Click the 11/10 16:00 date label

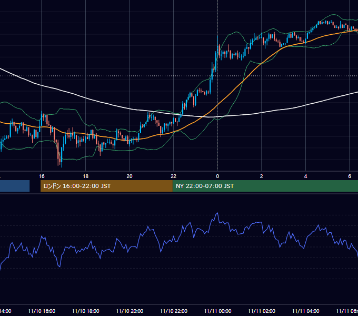click(42, 311)
